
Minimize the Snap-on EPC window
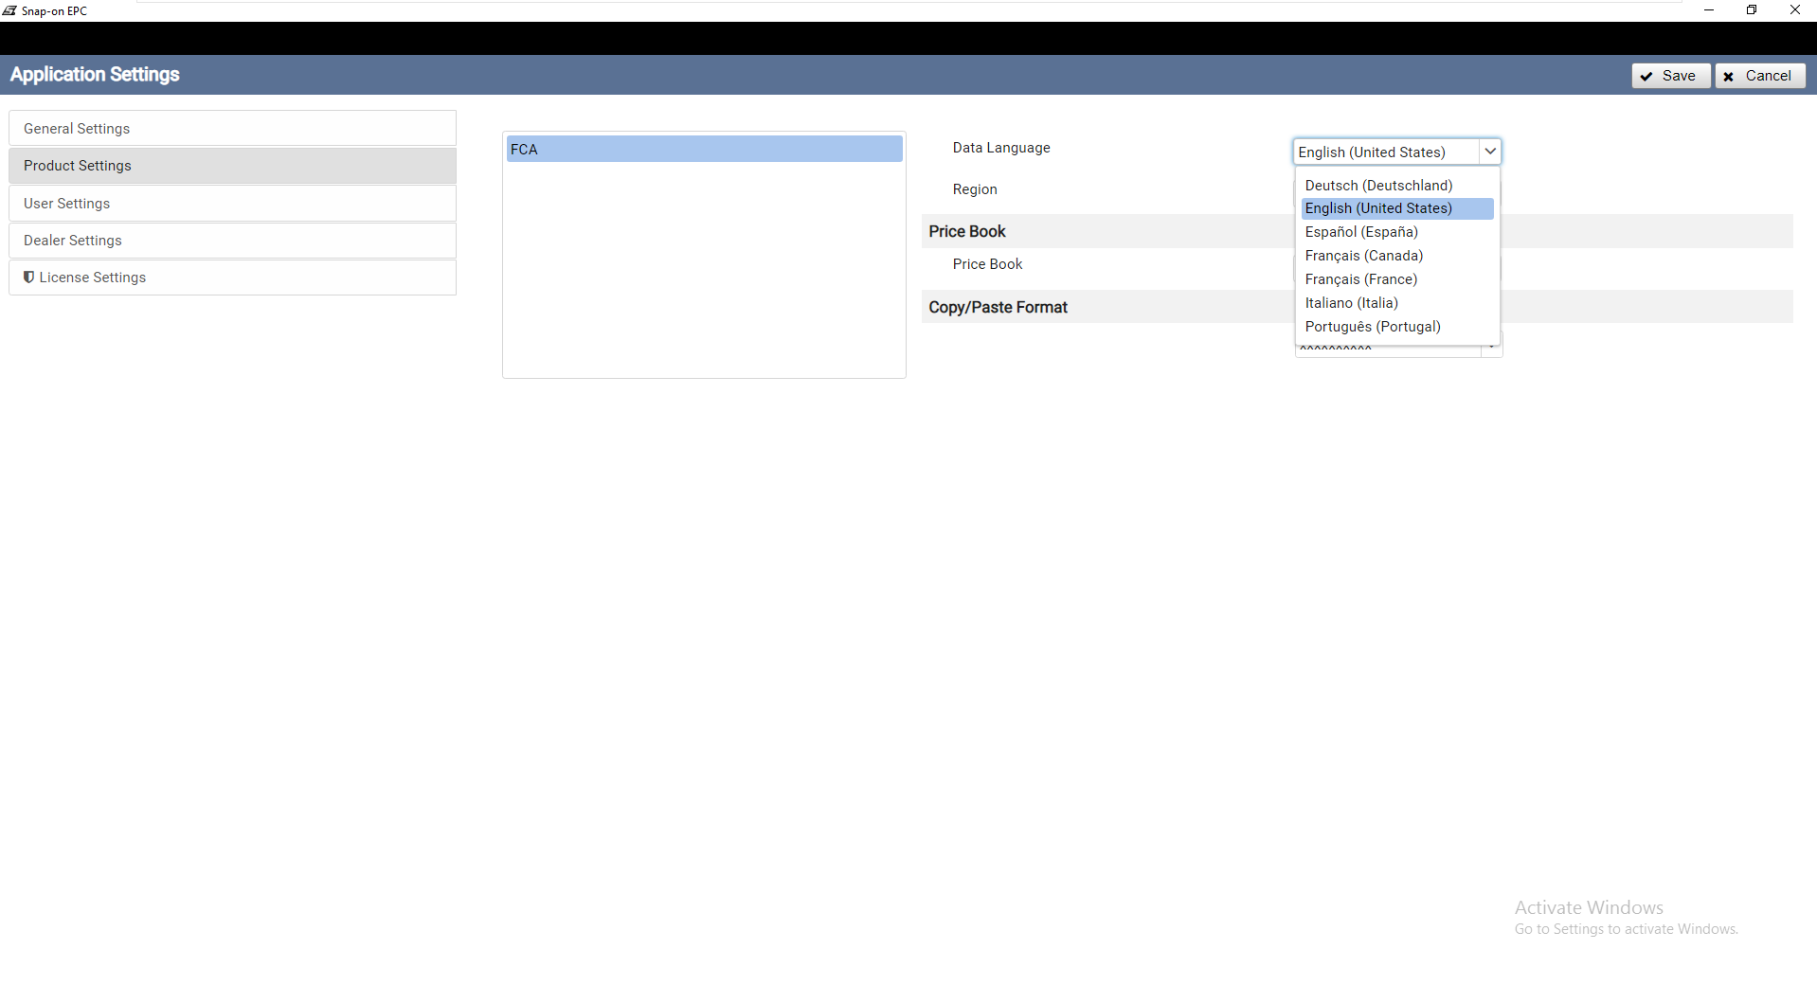click(1709, 10)
